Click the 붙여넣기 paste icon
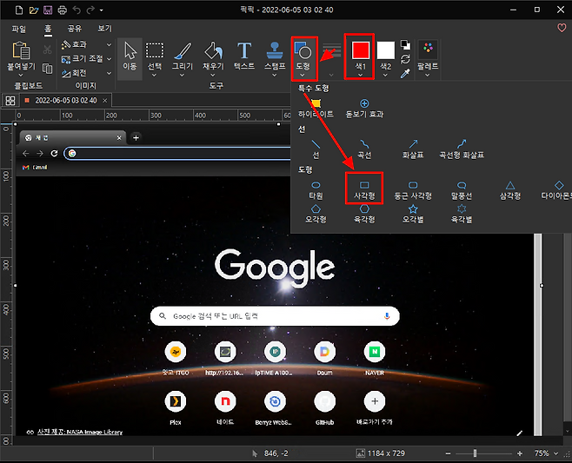Screen dimensions: 572x463 click(21, 50)
